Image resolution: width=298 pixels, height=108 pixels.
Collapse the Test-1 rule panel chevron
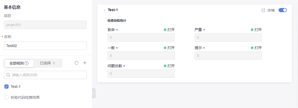[x=104, y=10]
